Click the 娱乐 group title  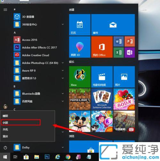(72, 62)
